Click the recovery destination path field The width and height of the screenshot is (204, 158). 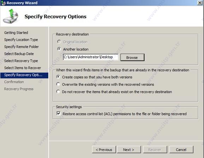point(91,57)
